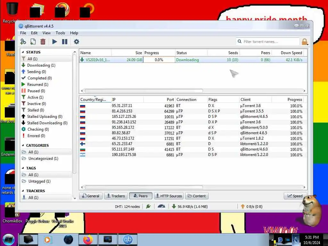Click the connection status plug icon
The width and height of the screenshot is (328, 246).
tap(148, 207)
